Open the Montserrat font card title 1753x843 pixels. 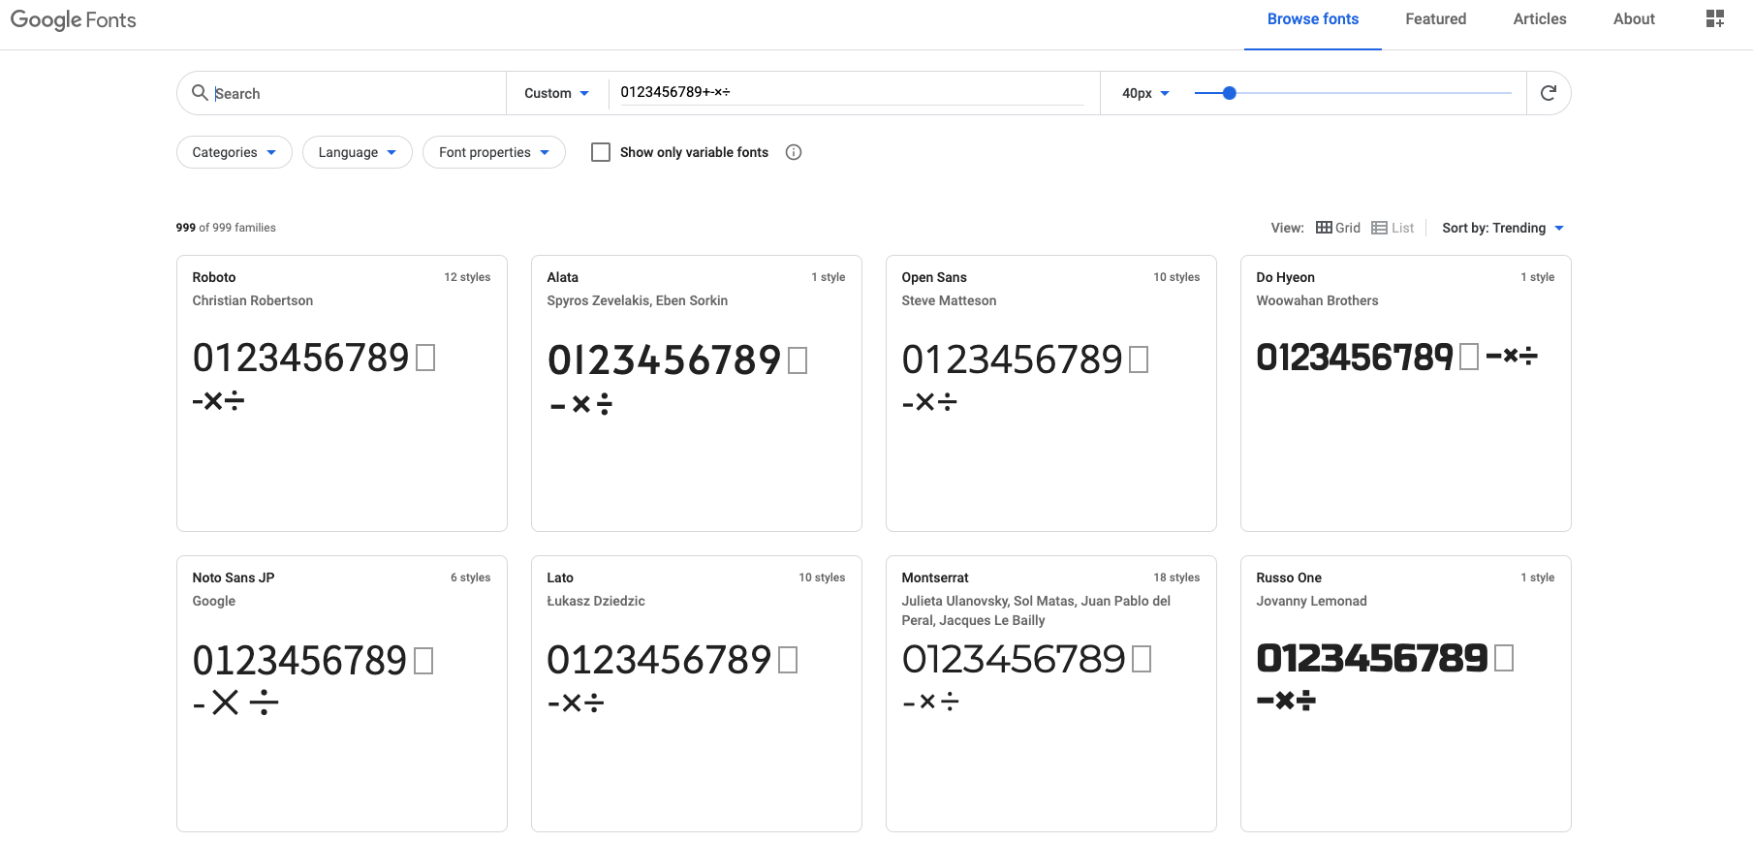[935, 578]
